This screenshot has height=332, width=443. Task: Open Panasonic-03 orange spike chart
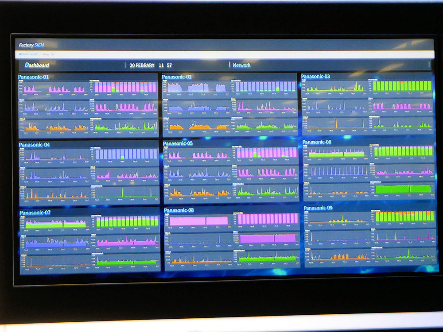tap(335, 124)
